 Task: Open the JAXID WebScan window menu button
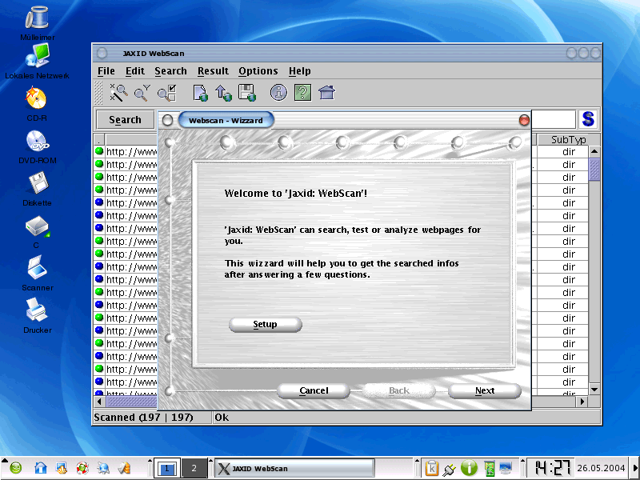tap(102, 53)
